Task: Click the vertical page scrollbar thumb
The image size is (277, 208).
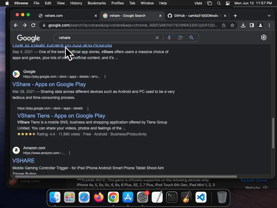Action: point(273,133)
